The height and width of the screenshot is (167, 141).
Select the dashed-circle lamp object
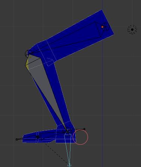tap(132, 29)
